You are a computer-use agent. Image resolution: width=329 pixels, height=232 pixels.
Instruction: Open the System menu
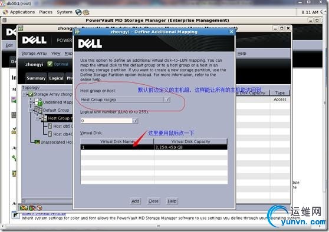click(64, 12)
